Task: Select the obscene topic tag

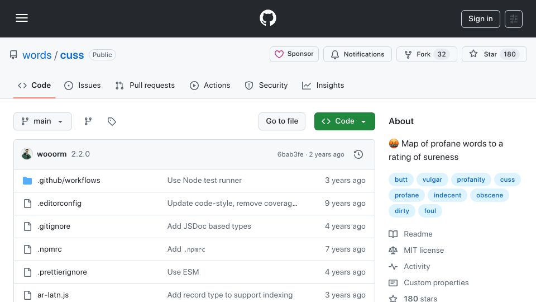Action: coord(490,196)
